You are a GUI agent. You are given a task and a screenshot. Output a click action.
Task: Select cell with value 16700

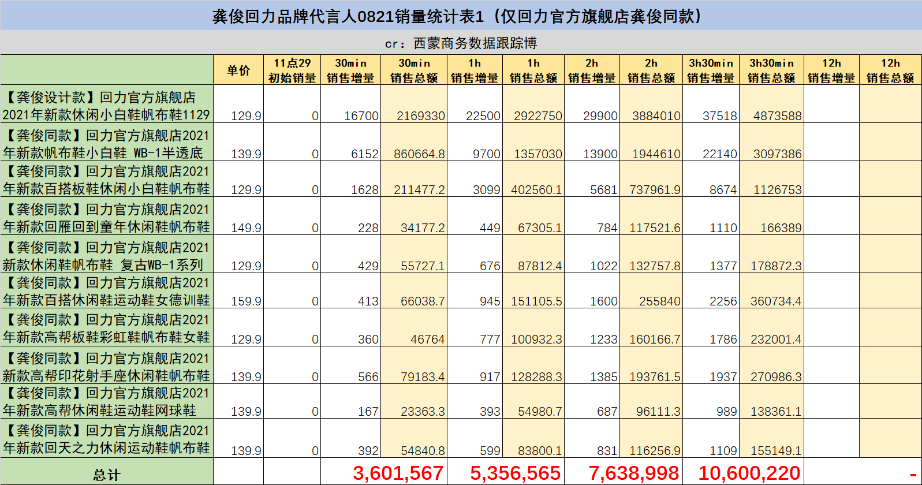[x=350, y=104]
